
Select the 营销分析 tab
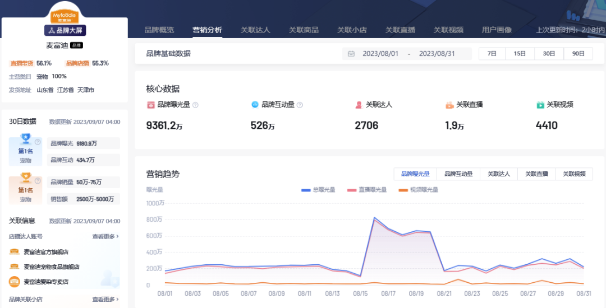(208, 30)
